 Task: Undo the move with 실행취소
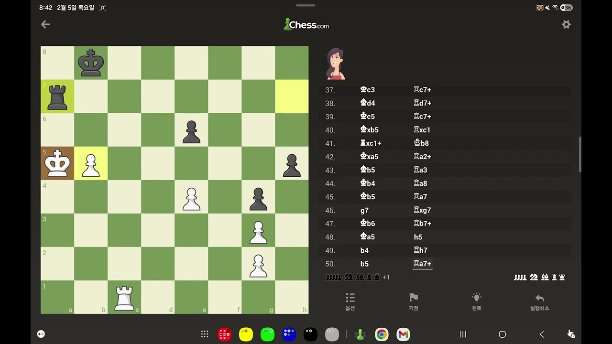[x=540, y=302]
